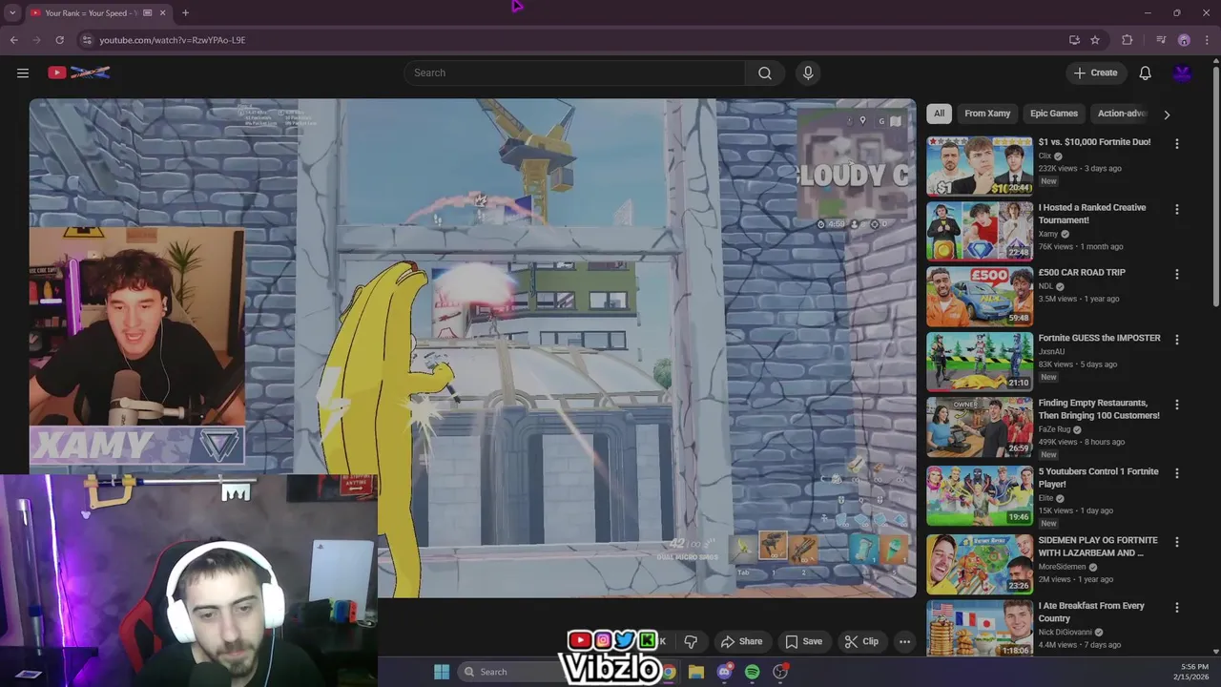Click the taskbar Search box
Screen dimensions: 1221x687
point(510,672)
